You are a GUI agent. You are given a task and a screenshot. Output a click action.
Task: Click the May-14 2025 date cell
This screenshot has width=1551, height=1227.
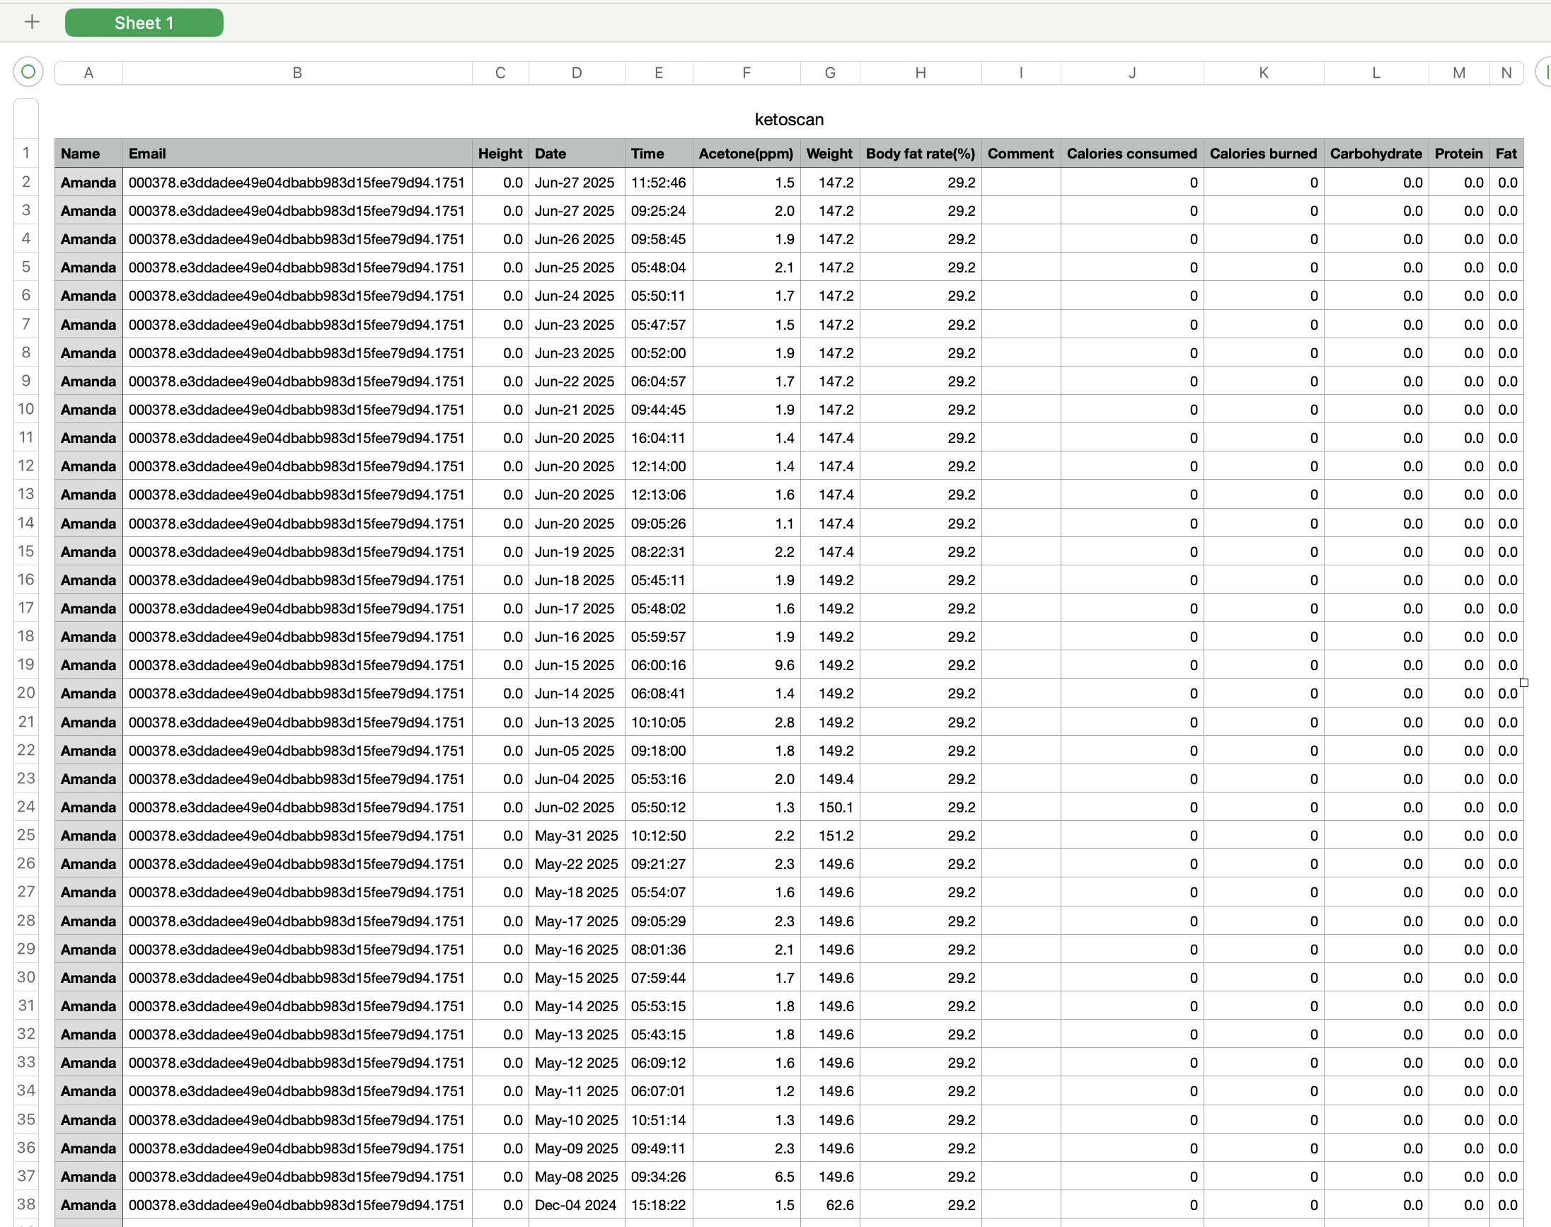(577, 1006)
